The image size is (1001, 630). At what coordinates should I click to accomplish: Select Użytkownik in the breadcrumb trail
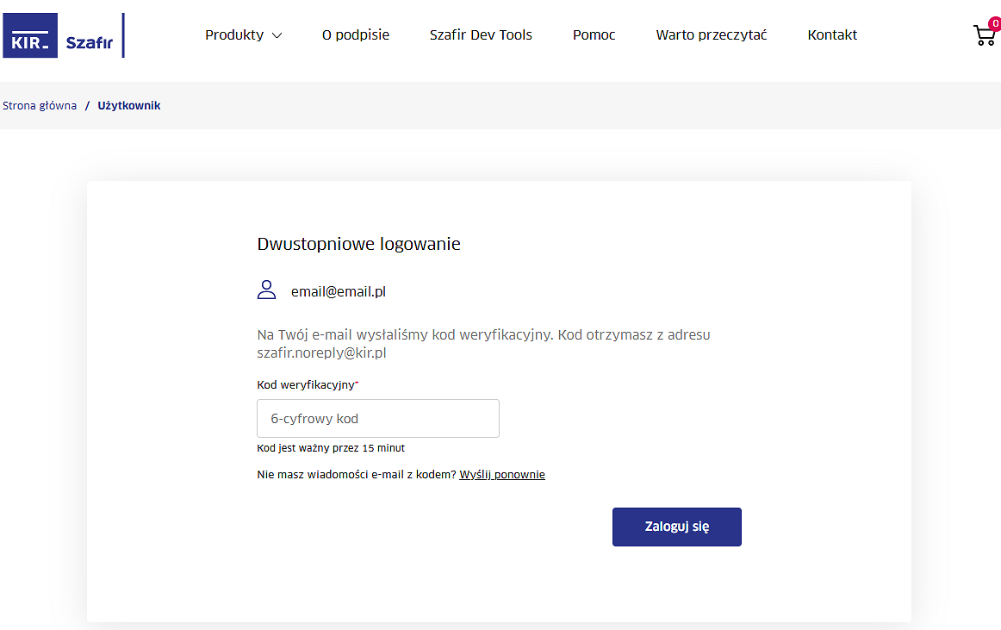(128, 105)
